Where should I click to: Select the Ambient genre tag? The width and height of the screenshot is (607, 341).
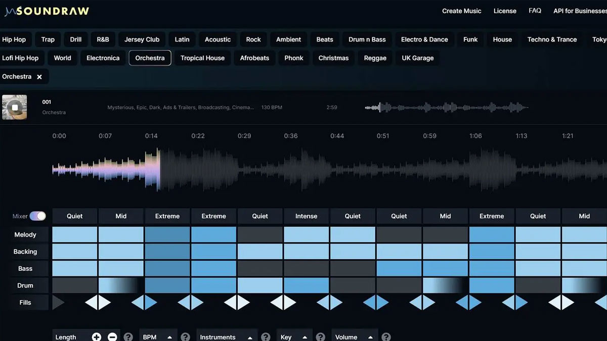pos(288,39)
